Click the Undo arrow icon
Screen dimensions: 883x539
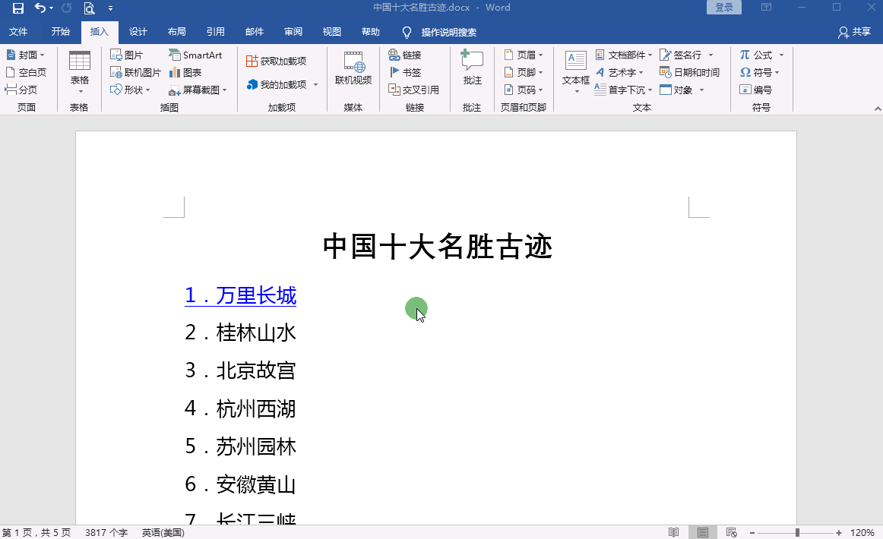pyautogui.click(x=40, y=8)
